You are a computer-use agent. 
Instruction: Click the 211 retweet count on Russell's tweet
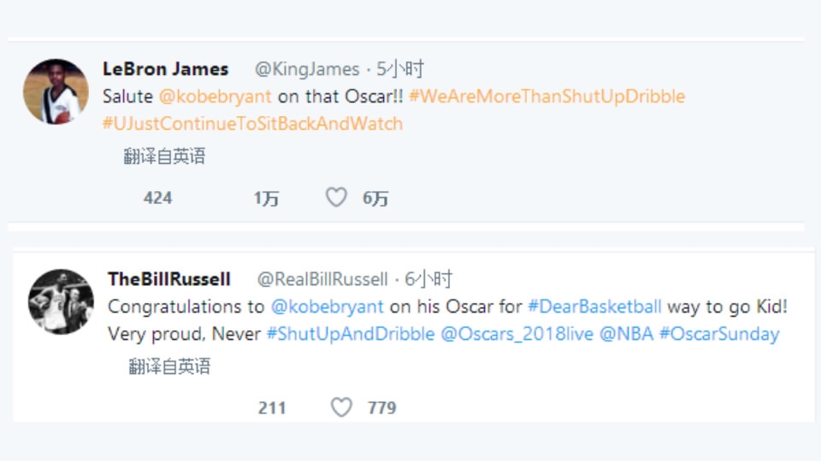point(272,407)
